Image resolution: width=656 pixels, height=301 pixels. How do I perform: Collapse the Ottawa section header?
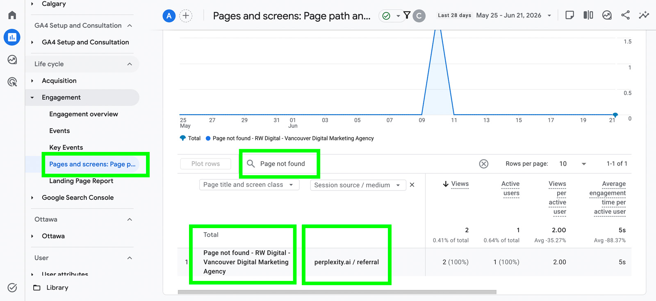point(130,220)
